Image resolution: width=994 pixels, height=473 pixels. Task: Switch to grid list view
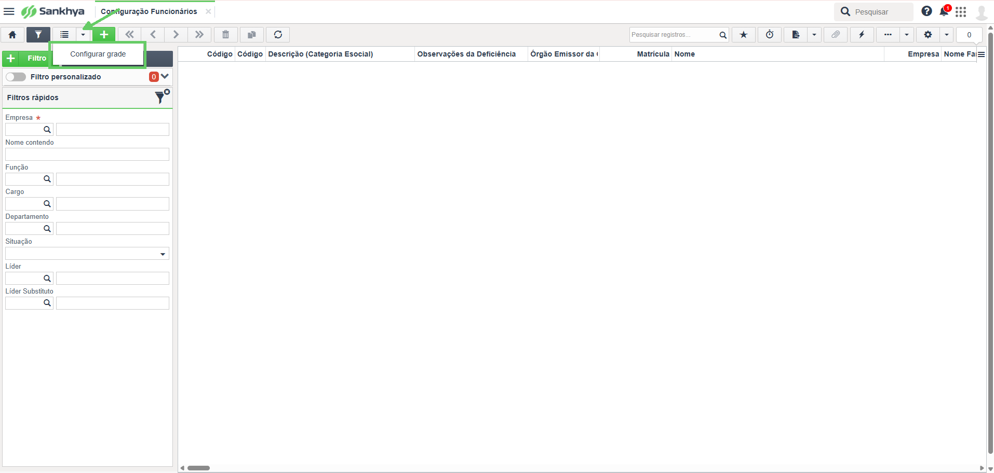click(x=64, y=35)
